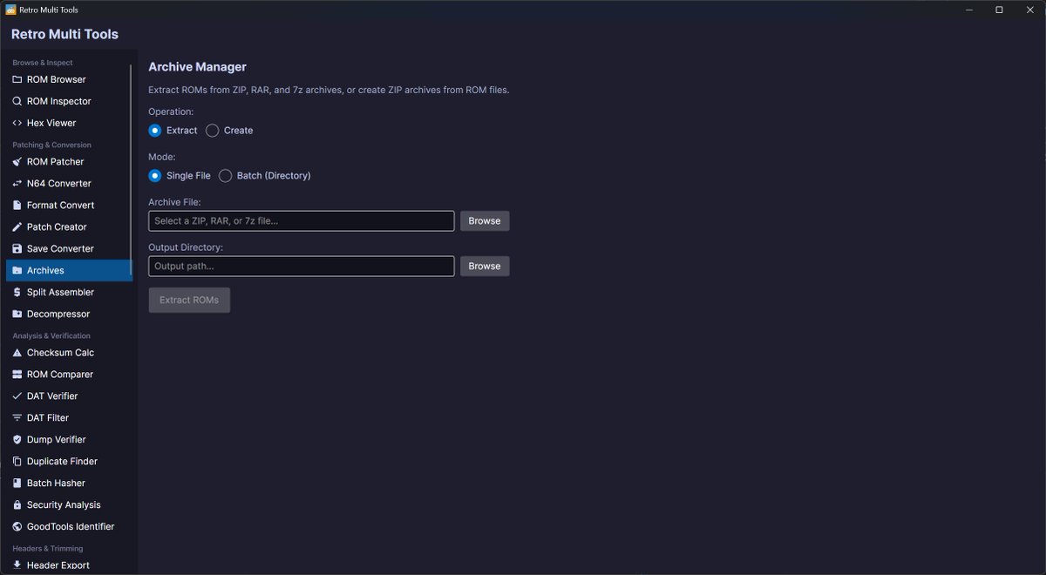Click the ROM Patcher tool icon
The width and height of the screenshot is (1046, 575).
click(x=17, y=161)
